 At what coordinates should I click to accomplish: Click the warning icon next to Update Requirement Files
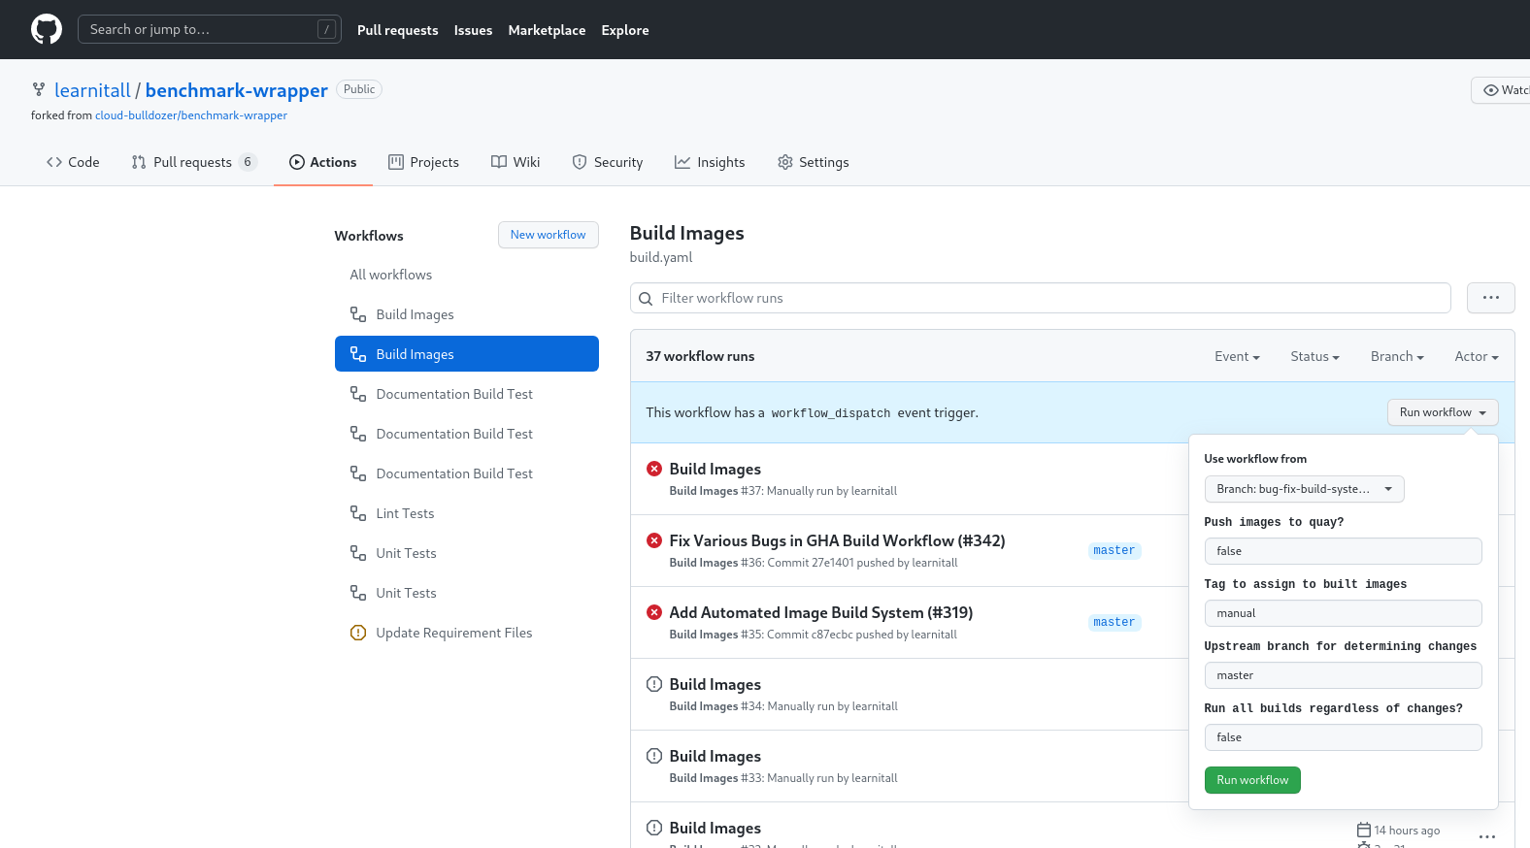click(x=358, y=633)
